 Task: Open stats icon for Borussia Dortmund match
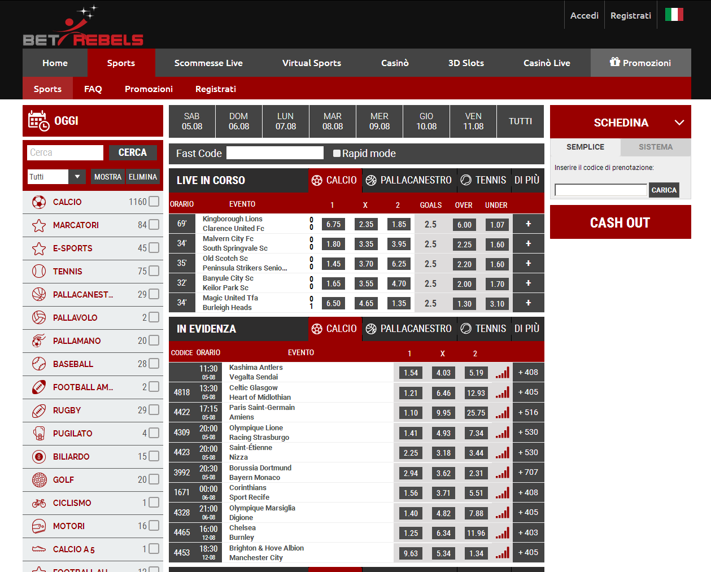[502, 473]
